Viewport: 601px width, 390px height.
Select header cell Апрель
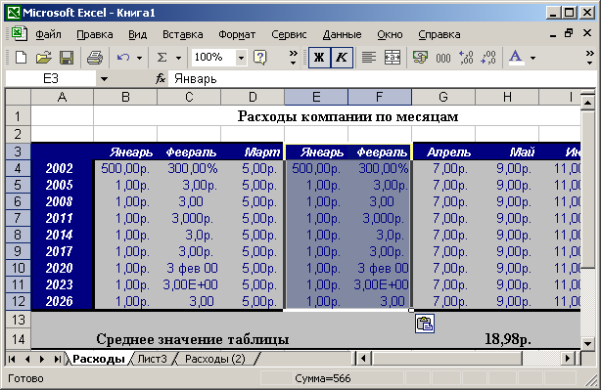pos(443,152)
